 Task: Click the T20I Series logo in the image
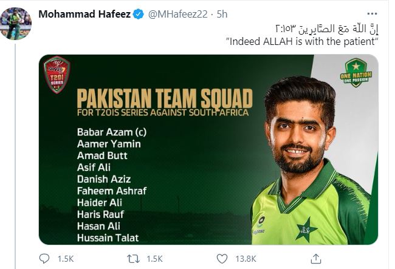point(57,75)
